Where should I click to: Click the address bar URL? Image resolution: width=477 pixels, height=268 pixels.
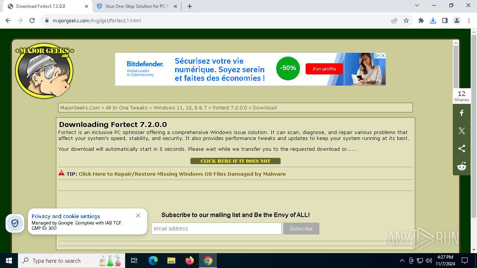coord(97,20)
